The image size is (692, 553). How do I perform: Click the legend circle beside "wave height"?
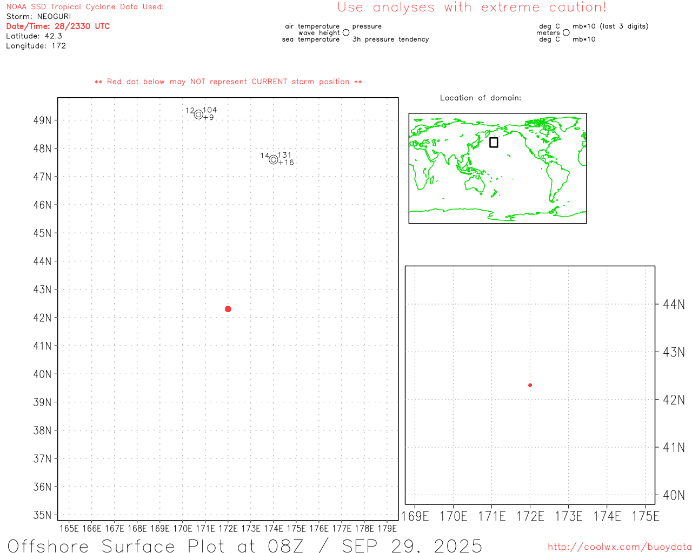346,33
